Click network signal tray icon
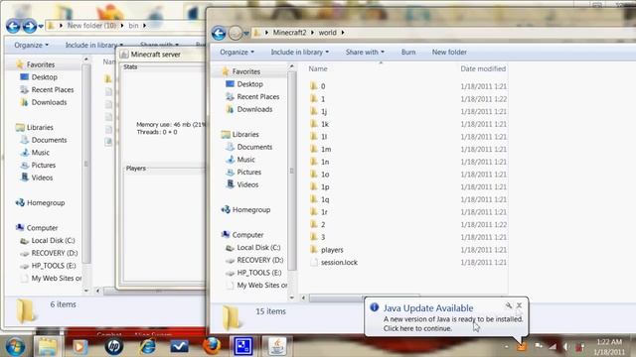This screenshot has height=357, width=636. [553, 346]
